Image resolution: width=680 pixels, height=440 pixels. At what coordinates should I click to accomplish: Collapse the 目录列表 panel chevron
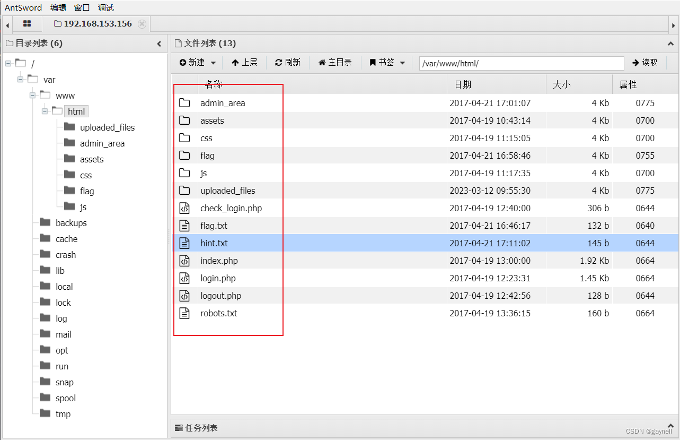159,44
